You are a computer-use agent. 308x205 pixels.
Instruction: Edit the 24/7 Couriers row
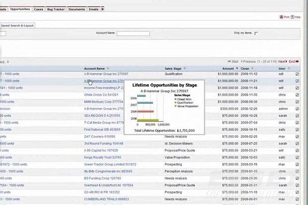[x=297, y=136]
